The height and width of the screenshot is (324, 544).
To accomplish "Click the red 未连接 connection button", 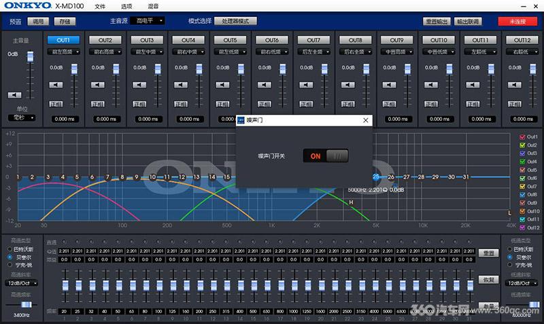I will click(517, 22).
